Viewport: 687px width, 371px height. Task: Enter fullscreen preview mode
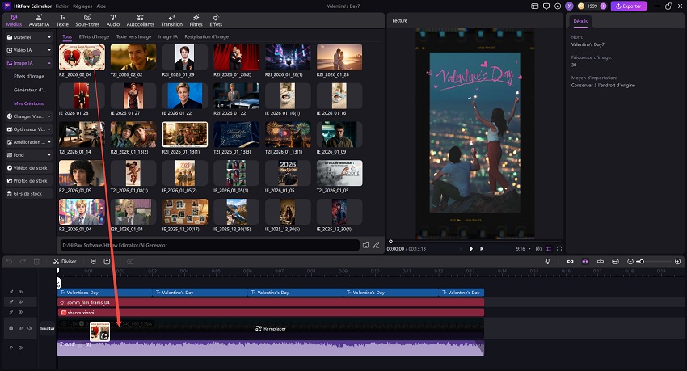click(558, 248)
